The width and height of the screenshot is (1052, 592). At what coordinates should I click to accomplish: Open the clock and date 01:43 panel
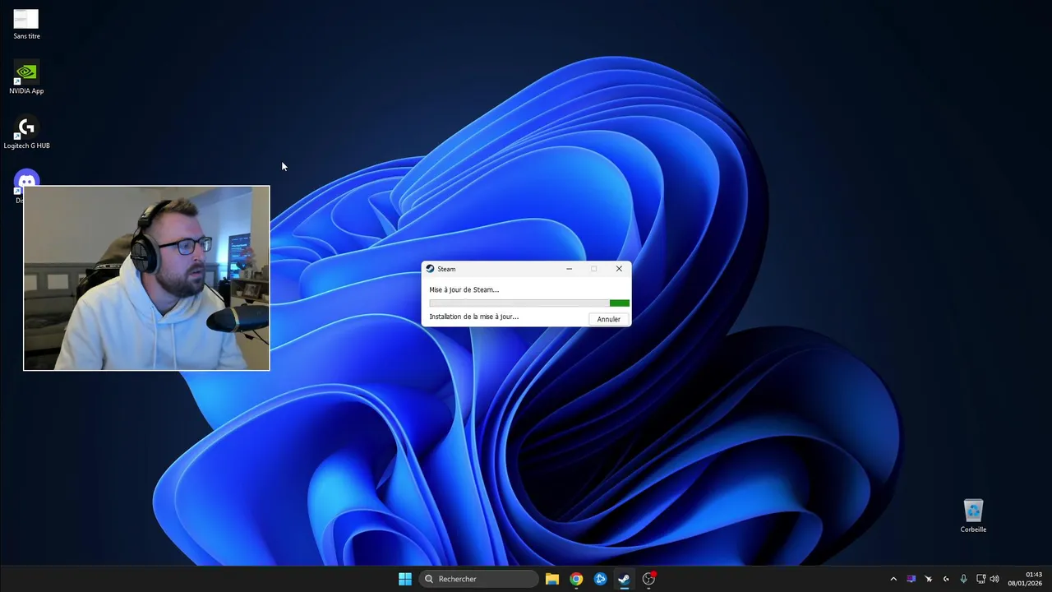(x=1025, y=579)
